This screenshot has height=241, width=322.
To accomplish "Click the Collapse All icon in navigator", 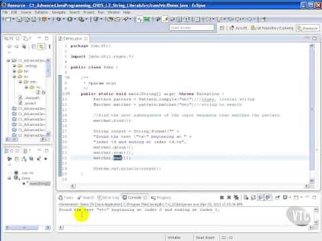I will (34, 46).
